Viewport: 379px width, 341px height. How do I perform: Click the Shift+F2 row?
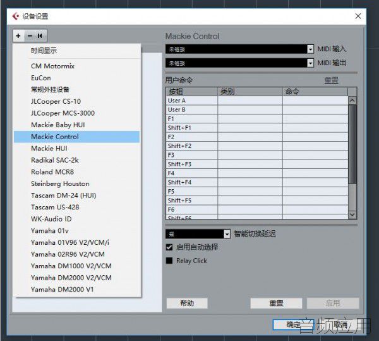point(257,146)
